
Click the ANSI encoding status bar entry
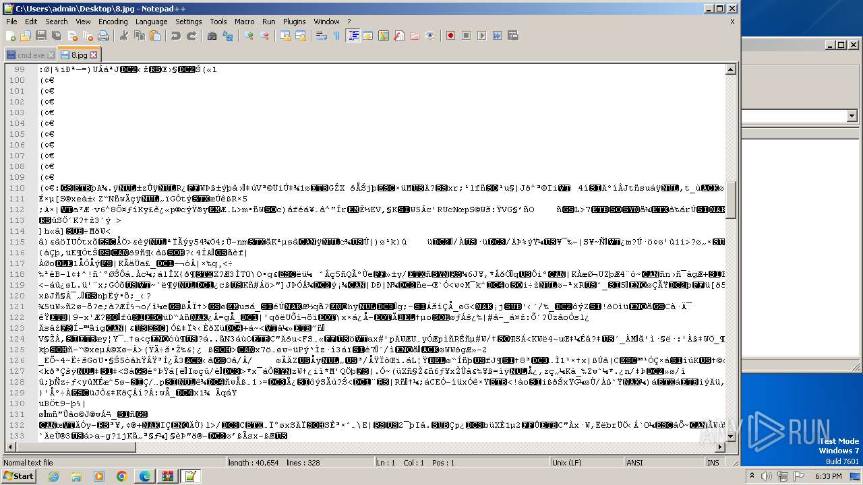(x=664, y=463)
